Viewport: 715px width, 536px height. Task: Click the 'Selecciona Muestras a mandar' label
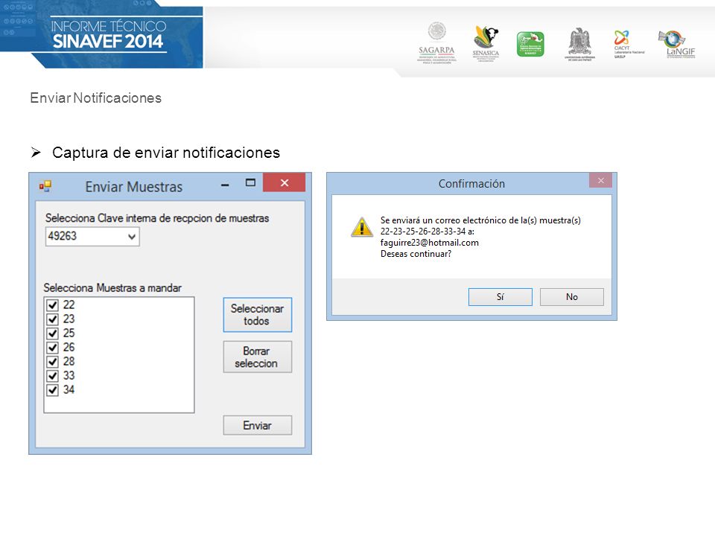pos(112,288)
